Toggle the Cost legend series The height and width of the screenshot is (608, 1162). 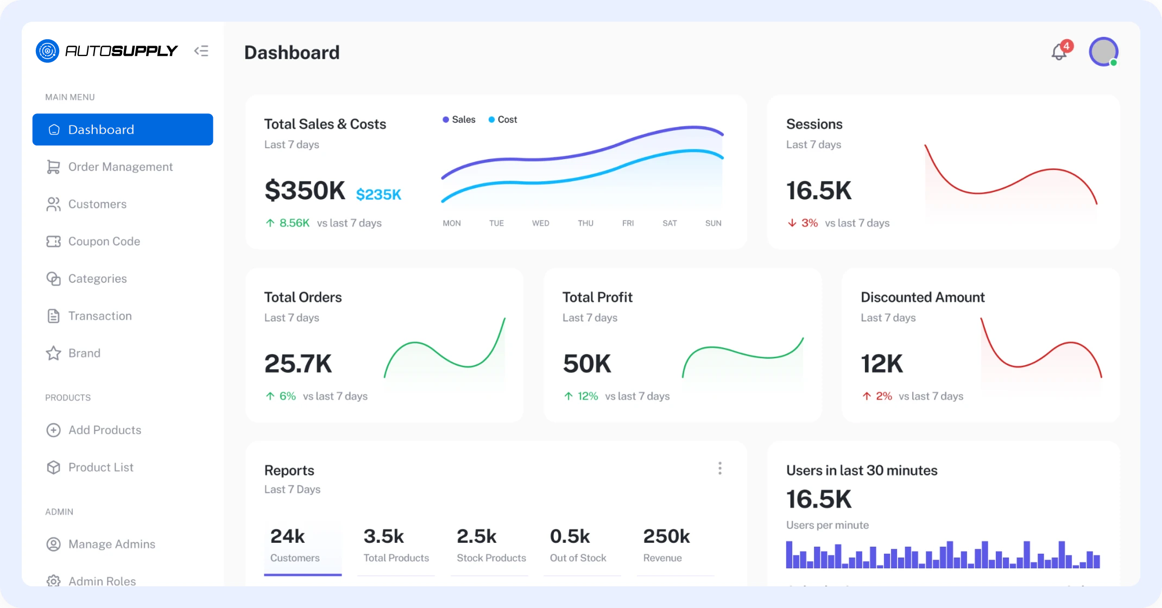[503, 119]
